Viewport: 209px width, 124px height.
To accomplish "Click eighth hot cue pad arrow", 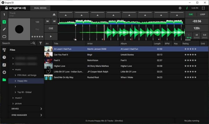I will [x=177, y=15].
